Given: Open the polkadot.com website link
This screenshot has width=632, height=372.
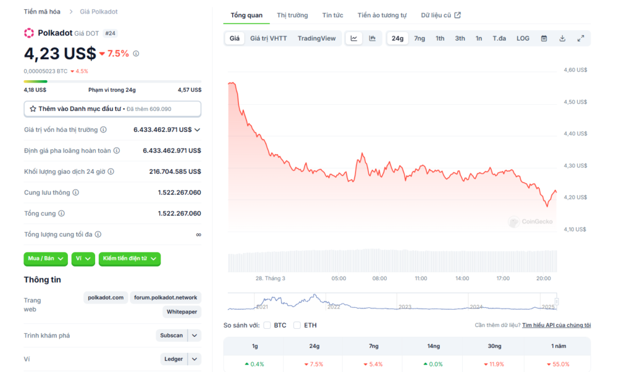Looking at the screenshot, I should [x=106, y=297].
